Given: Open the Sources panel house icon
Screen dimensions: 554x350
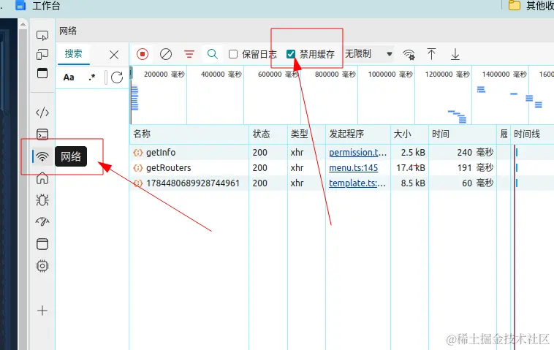Looking at the screenshot, I should click(42, 178).
